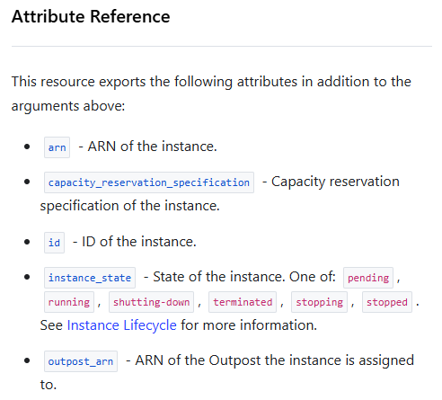
Task: Click the Attribute Reference heading
Action: click(91, 16)
